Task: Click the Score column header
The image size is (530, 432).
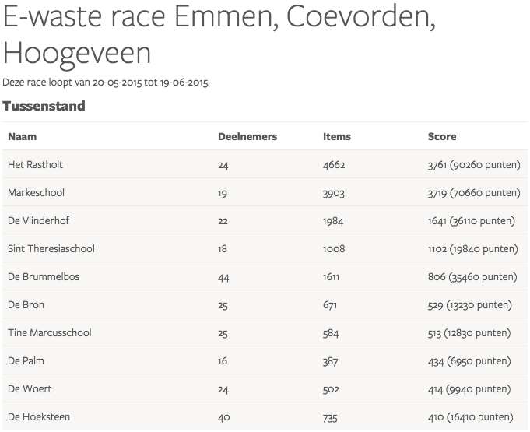Action: 441,137
